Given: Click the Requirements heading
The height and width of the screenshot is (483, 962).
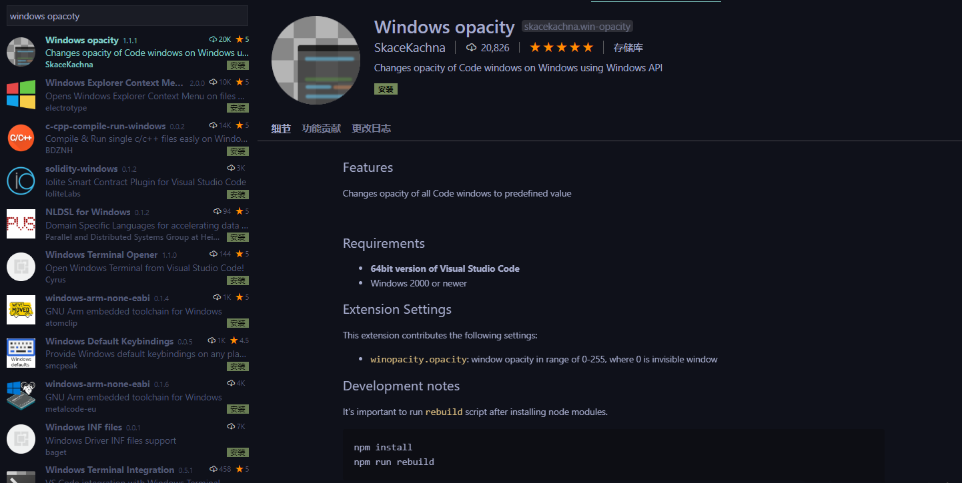Looking at the screenshot, I should (x=384, y=243).
